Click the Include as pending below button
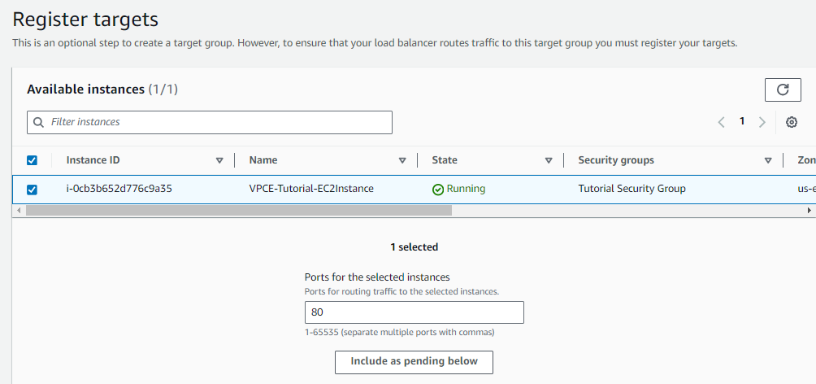The height and width of the screenshot is (384, 816). point(414,361)
